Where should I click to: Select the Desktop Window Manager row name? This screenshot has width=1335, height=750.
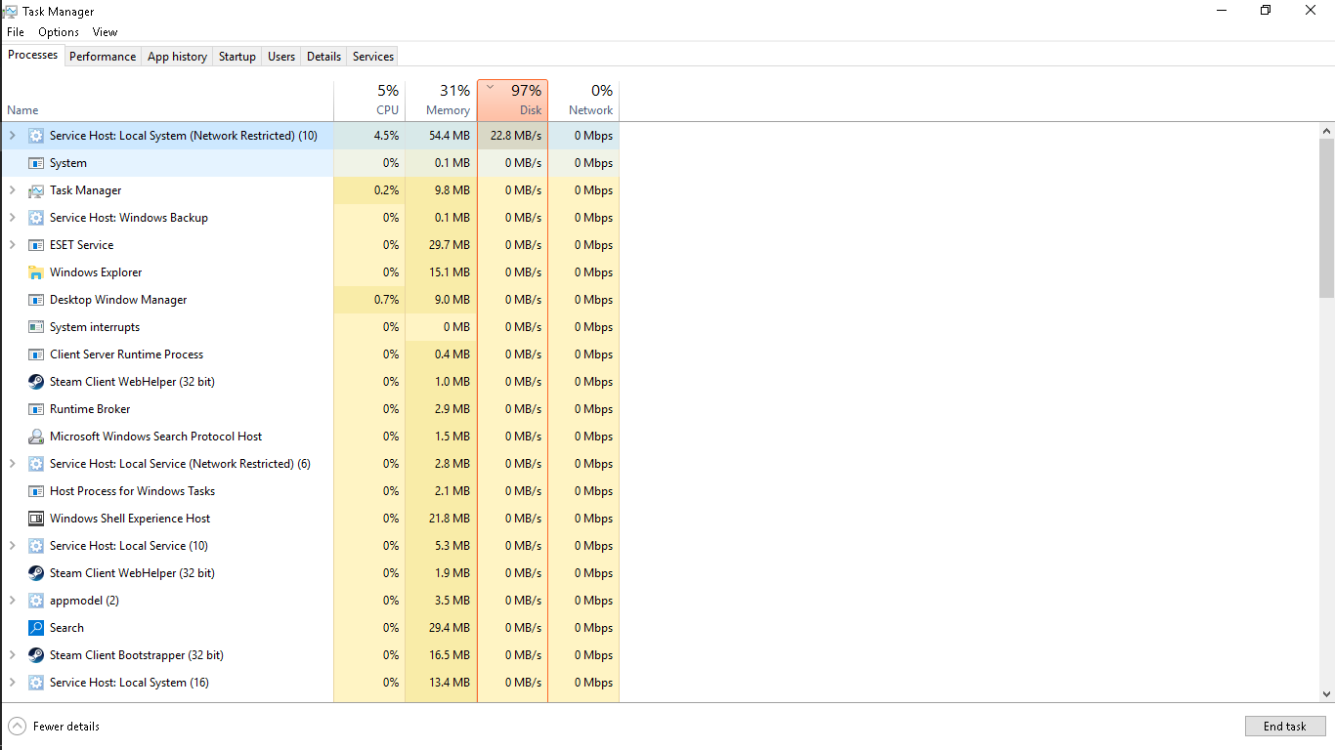118,300
